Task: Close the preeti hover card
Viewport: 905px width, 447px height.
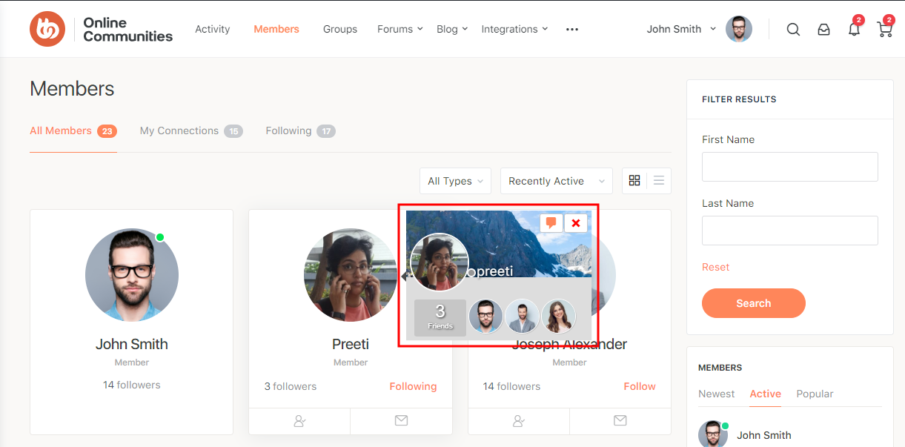Action: 576,222
